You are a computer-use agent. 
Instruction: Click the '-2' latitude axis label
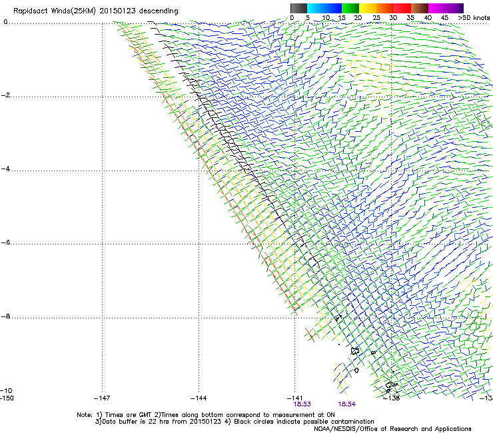pyautogui.click(x=6, y=95)
